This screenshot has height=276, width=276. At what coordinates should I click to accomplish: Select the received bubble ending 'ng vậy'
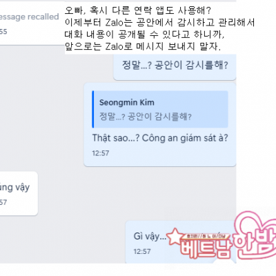pos(19,193)
